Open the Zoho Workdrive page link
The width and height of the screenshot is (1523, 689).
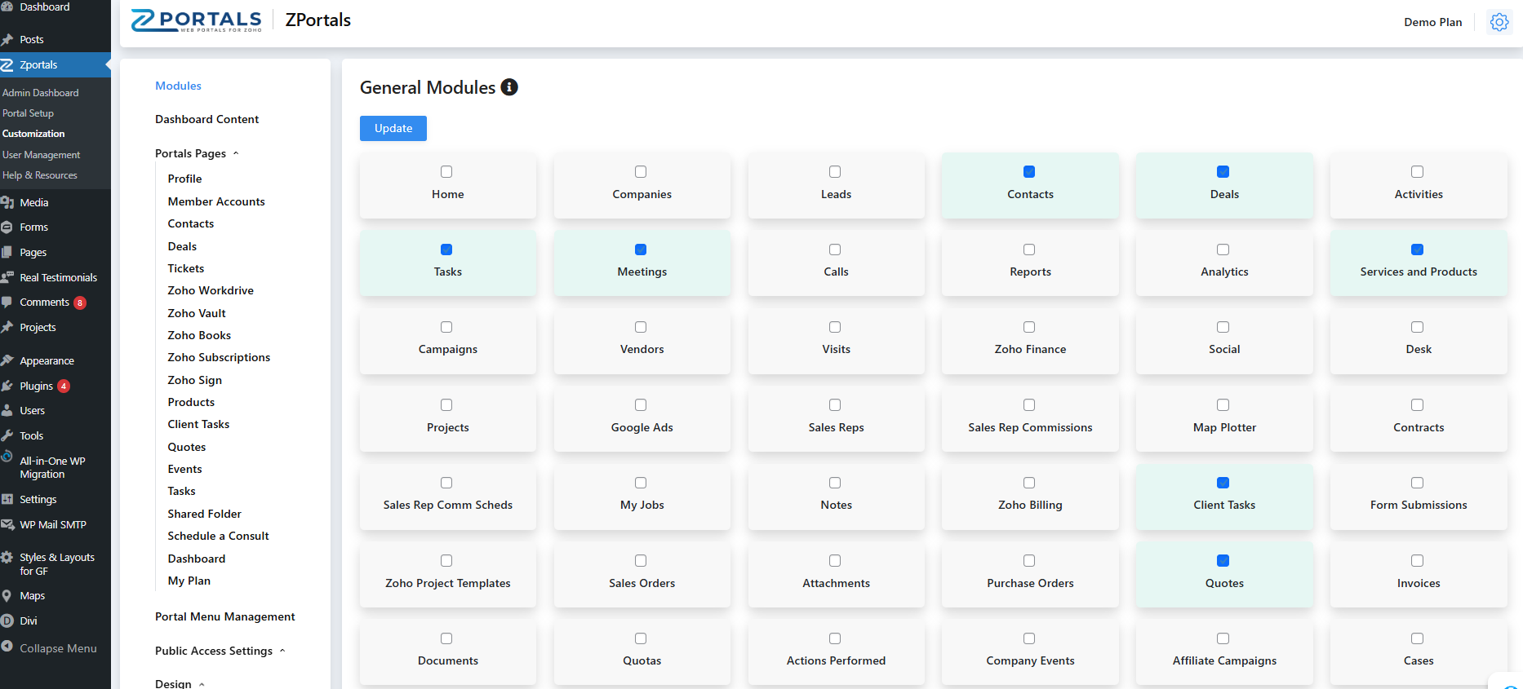211,290
